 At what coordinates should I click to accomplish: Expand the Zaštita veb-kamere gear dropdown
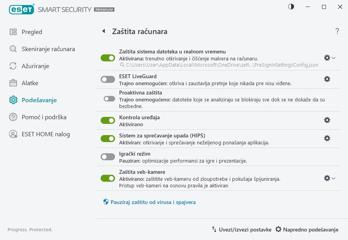333,178
